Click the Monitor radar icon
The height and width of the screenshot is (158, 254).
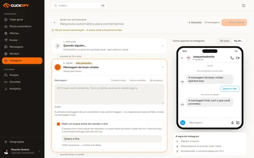point(6,54)
